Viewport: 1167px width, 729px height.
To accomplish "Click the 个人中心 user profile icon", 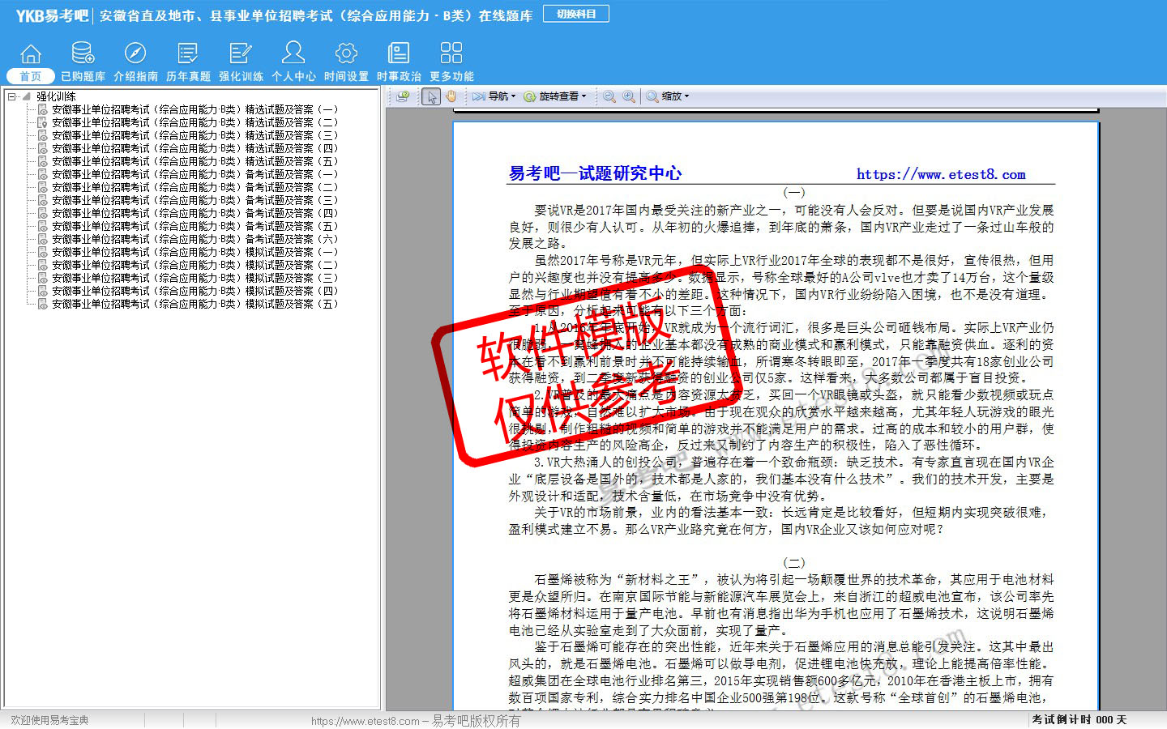I will 293,53.
